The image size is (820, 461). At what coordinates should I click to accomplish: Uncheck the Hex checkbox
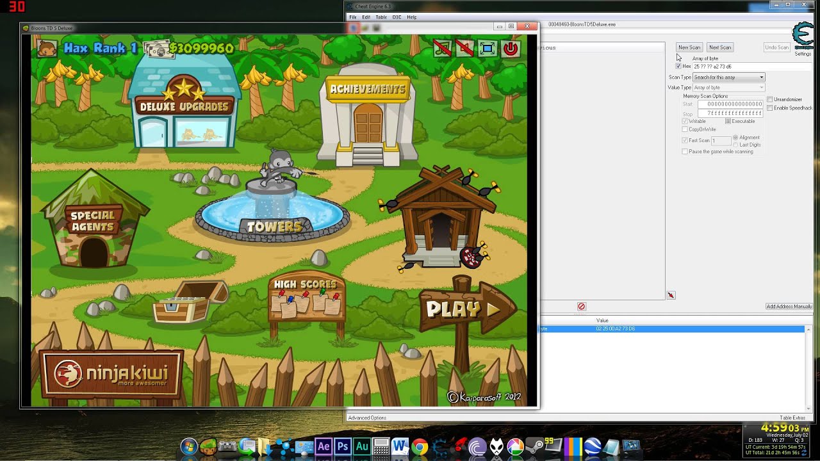click(678, 66)
